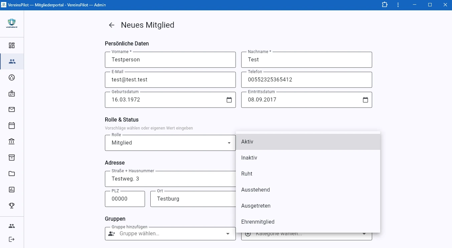Image resolution: width=452 pixels, height=248 pixels.
Task: Open the Geburtsdatum date picker
Action: click(229, 99)
